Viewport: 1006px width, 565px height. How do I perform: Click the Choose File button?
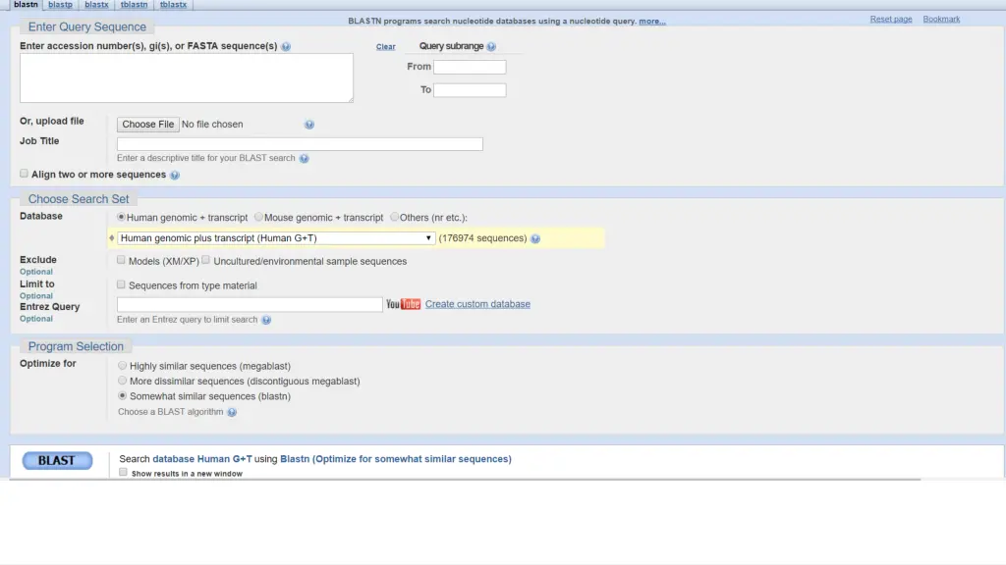pos(147,125)
